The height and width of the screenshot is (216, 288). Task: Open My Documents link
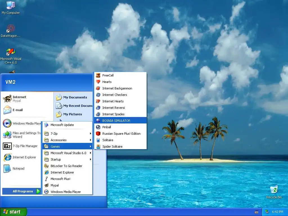75,97
